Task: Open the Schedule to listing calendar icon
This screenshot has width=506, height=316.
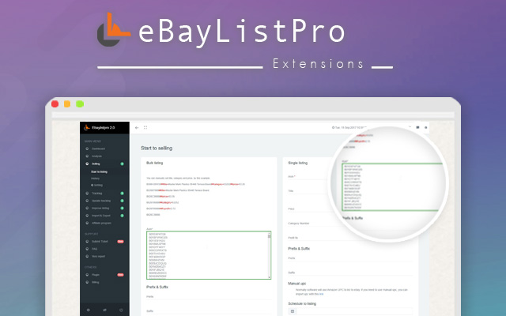Action: point(293,311)
